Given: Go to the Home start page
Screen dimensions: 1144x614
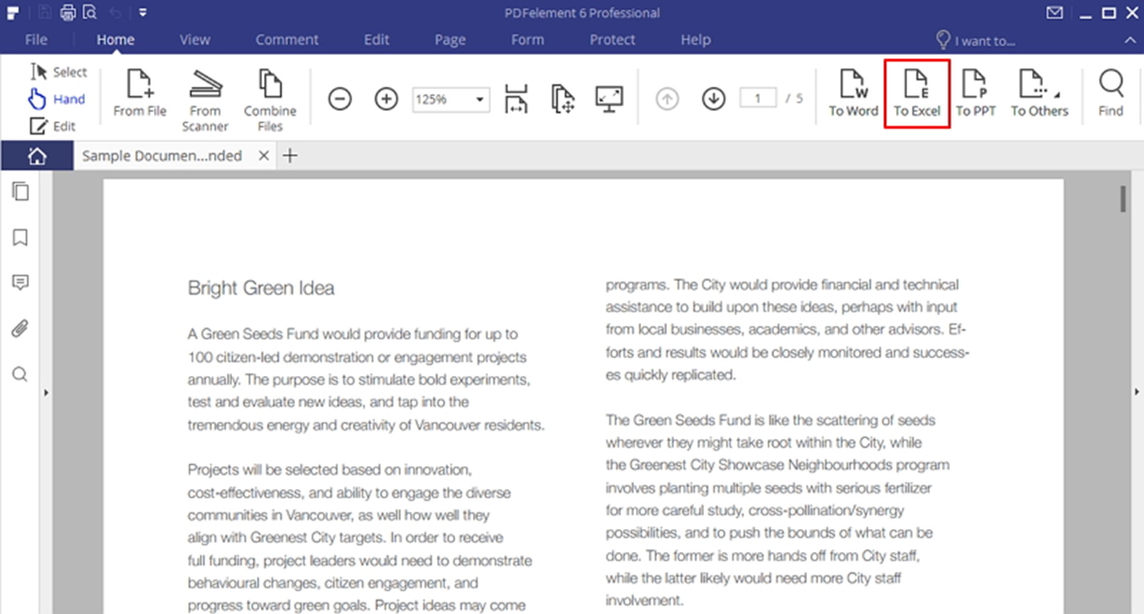Looking at the screenshot, I should pyautogui.click(x=37, y=156).
